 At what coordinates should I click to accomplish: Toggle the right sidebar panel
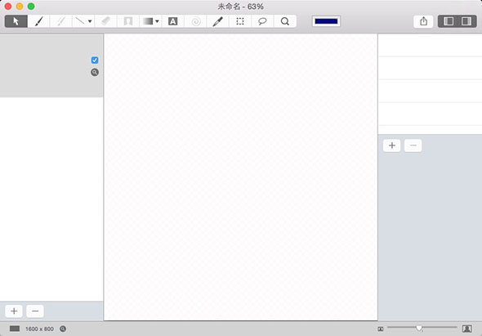466,21
